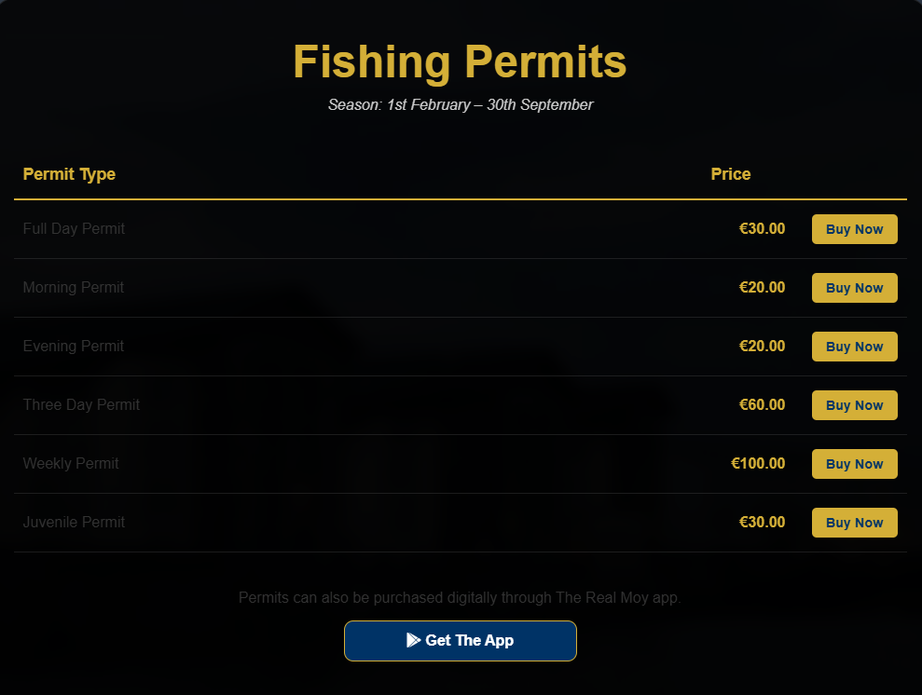Click the Evening Permit text
The height and width of the screenshot is (695, 922).
(74, 346)
